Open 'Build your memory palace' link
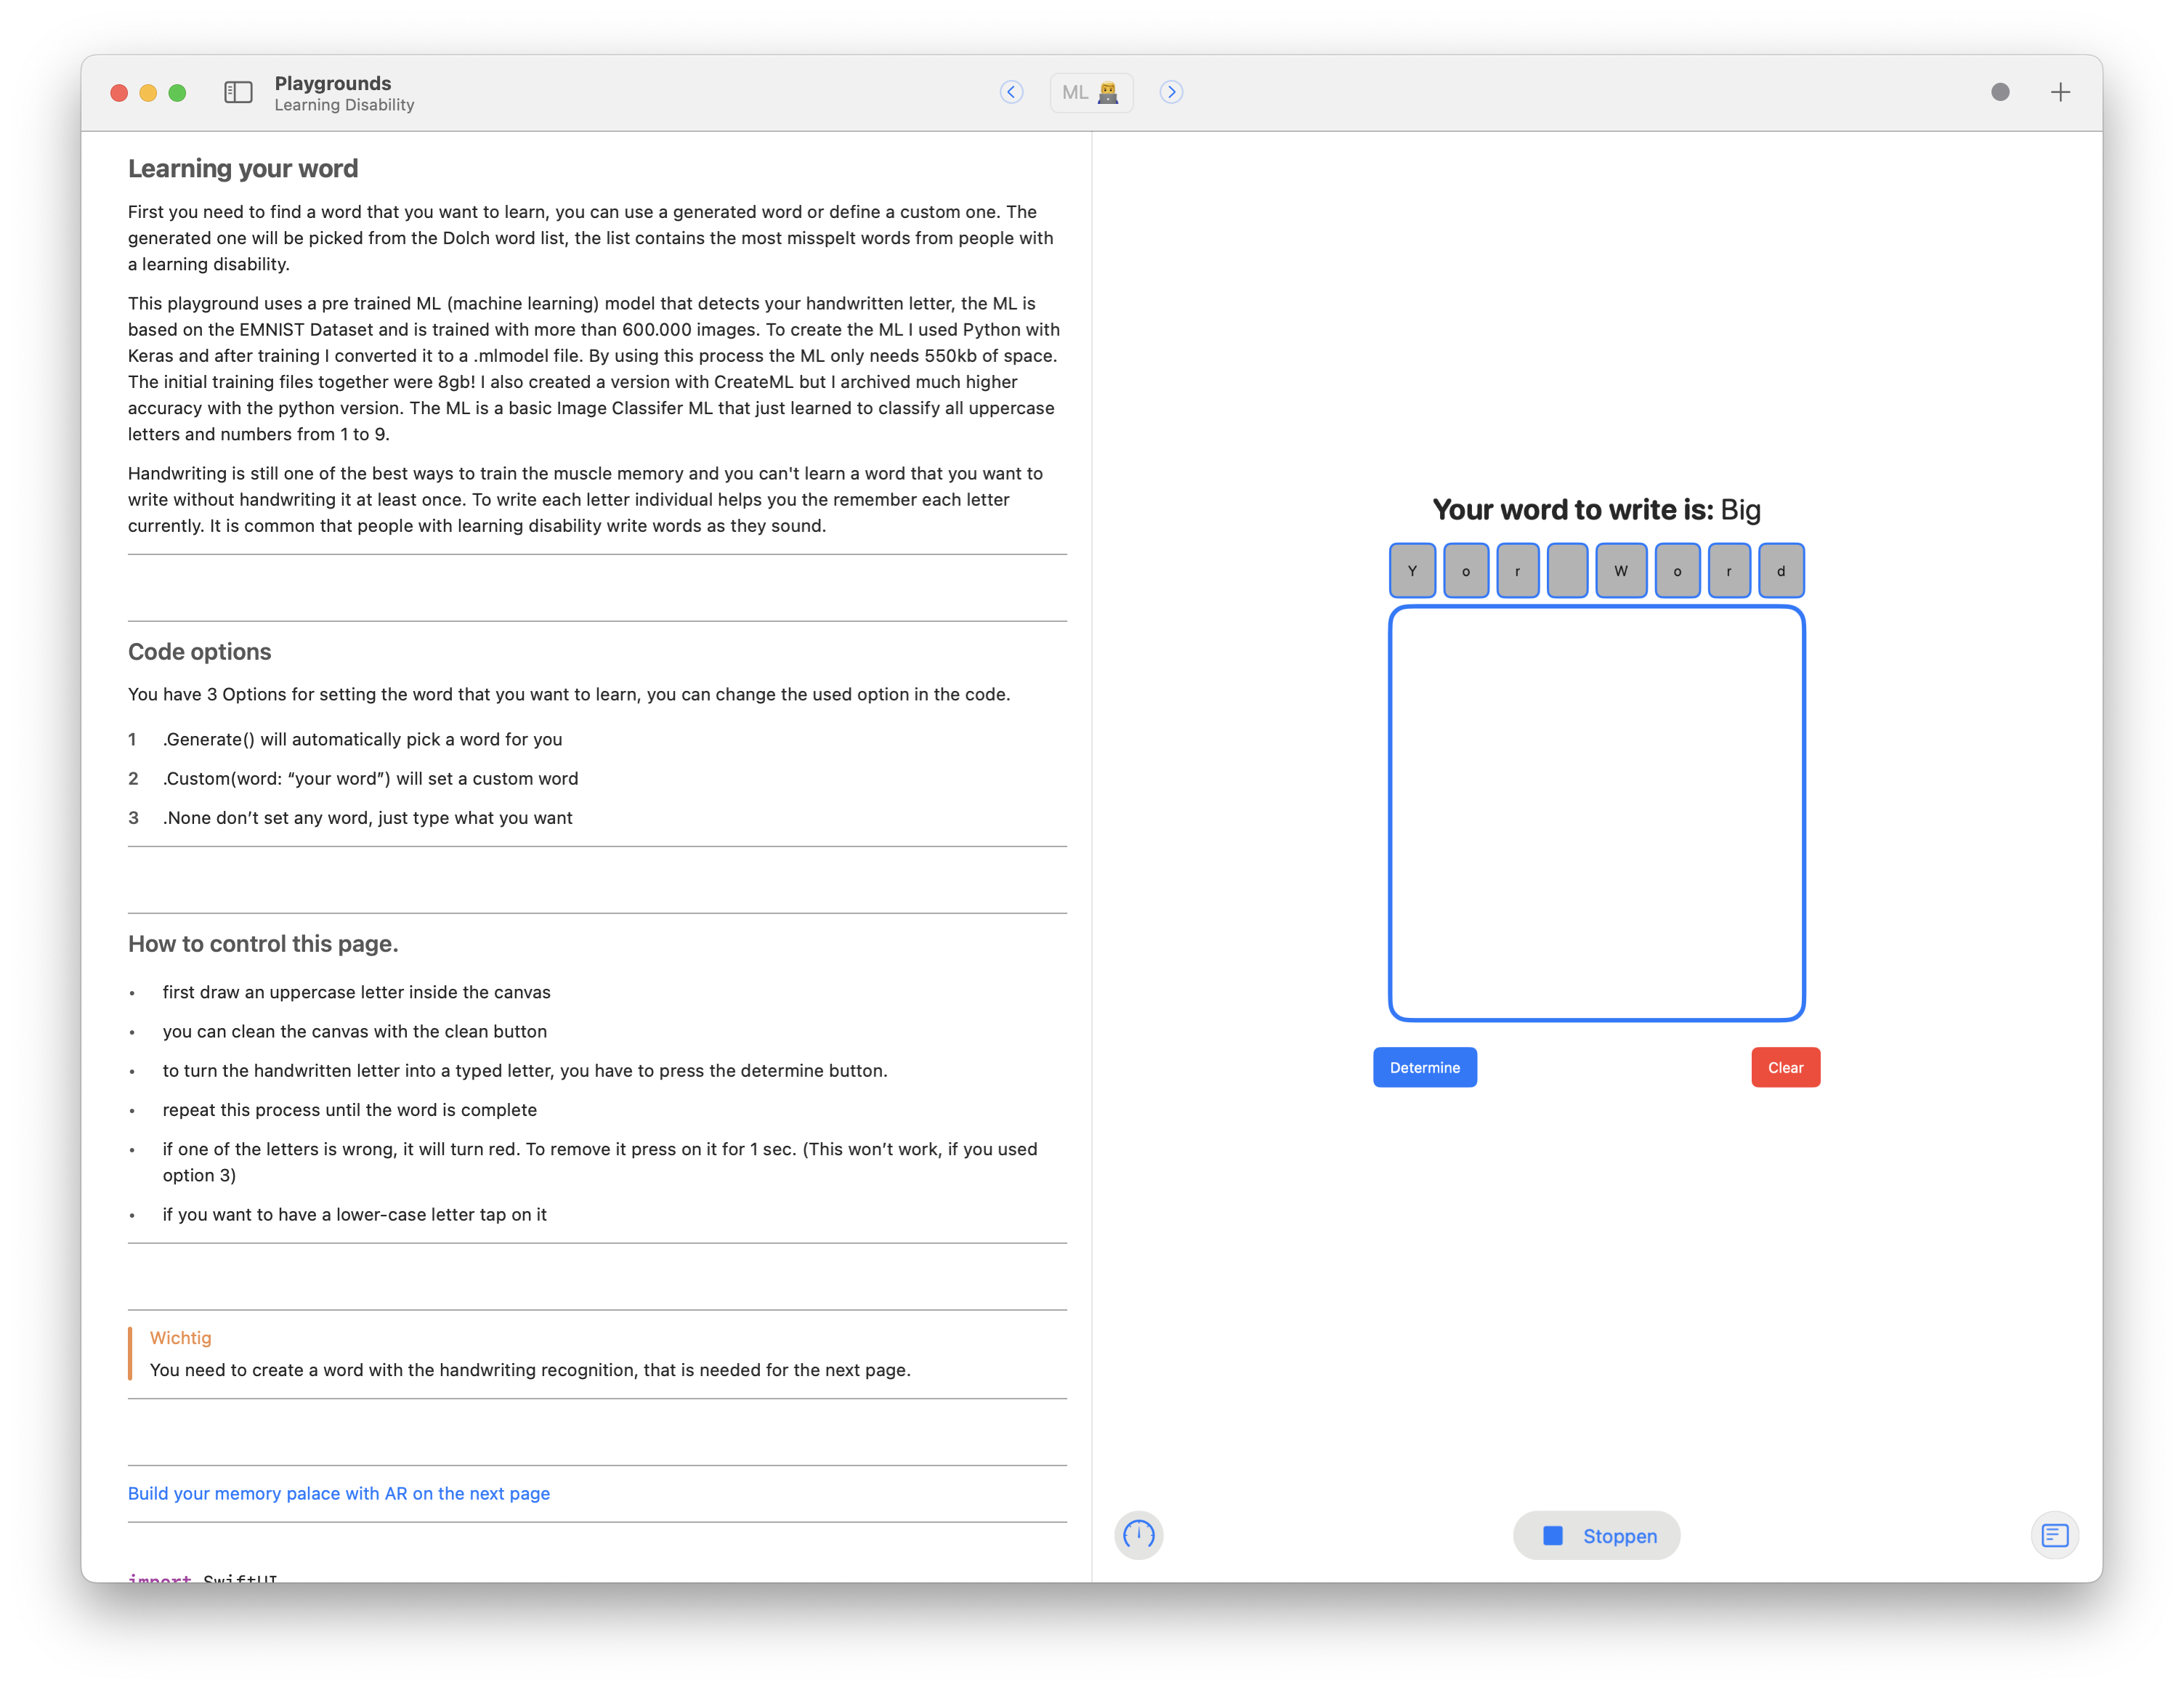2184x1690 pixels. 338,1493
